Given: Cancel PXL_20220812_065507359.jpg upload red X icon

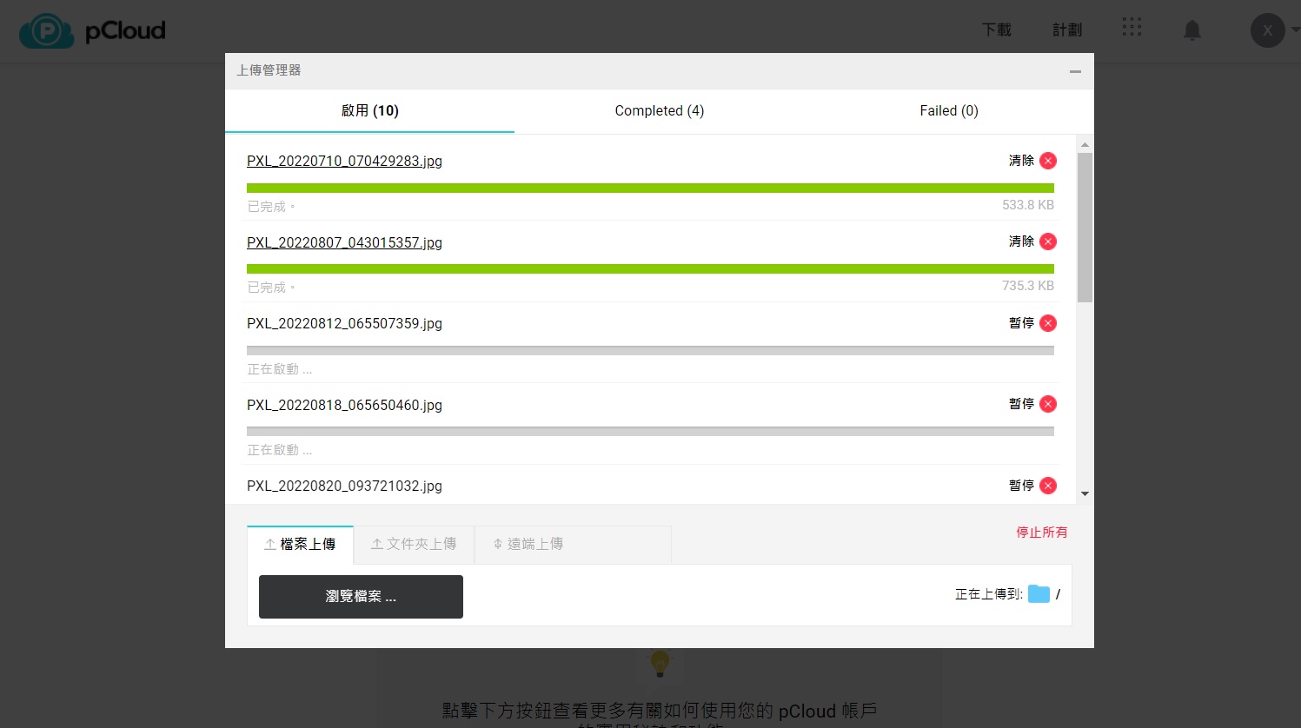Looking at the screenshot, I should pos(1048,323).
